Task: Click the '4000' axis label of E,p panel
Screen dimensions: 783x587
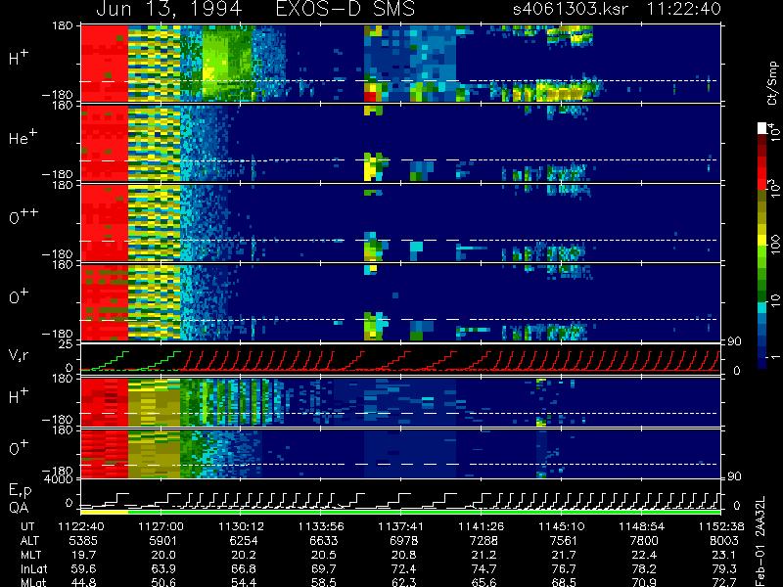Action: (59, 479)
